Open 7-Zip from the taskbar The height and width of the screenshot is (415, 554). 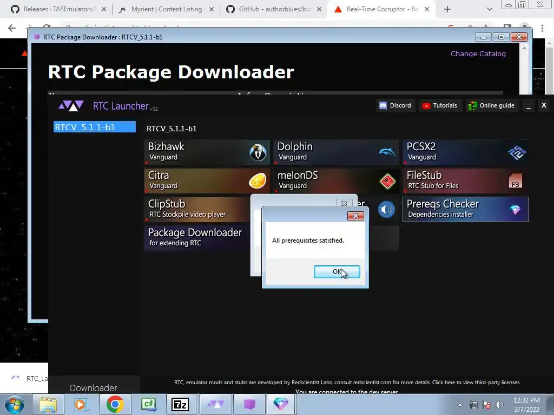[x=180, y=404]
